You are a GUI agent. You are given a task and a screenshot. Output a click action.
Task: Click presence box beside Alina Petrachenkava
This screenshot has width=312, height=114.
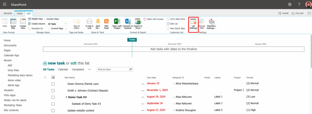[x=173, y=84]
